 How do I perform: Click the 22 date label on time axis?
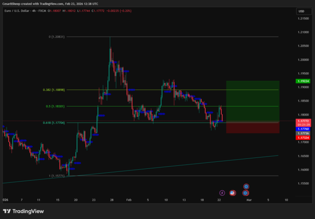click(x=219, y=200)
